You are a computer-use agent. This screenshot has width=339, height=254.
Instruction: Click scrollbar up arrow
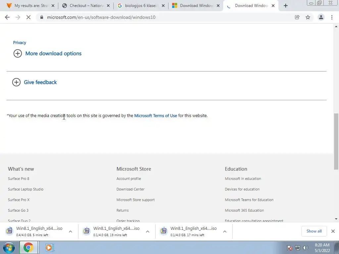[336, 26]
